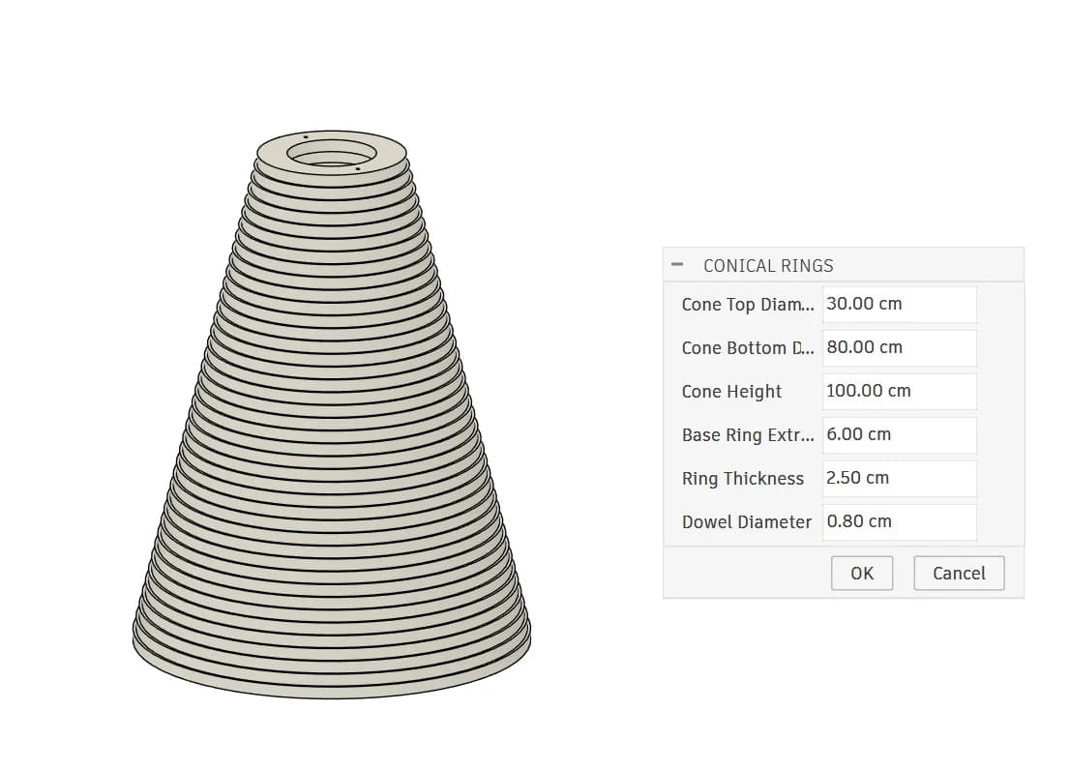Image resolution: width=1069 pixels, height=770 pixels.
Task: Edit the Cone Bottom Diameter field
Action: coord(900,347)
